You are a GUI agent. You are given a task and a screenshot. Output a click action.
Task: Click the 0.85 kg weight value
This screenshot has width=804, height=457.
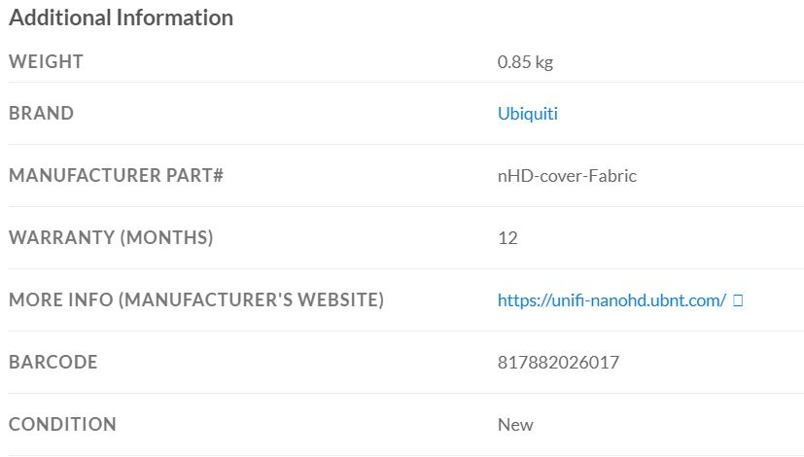525,62
